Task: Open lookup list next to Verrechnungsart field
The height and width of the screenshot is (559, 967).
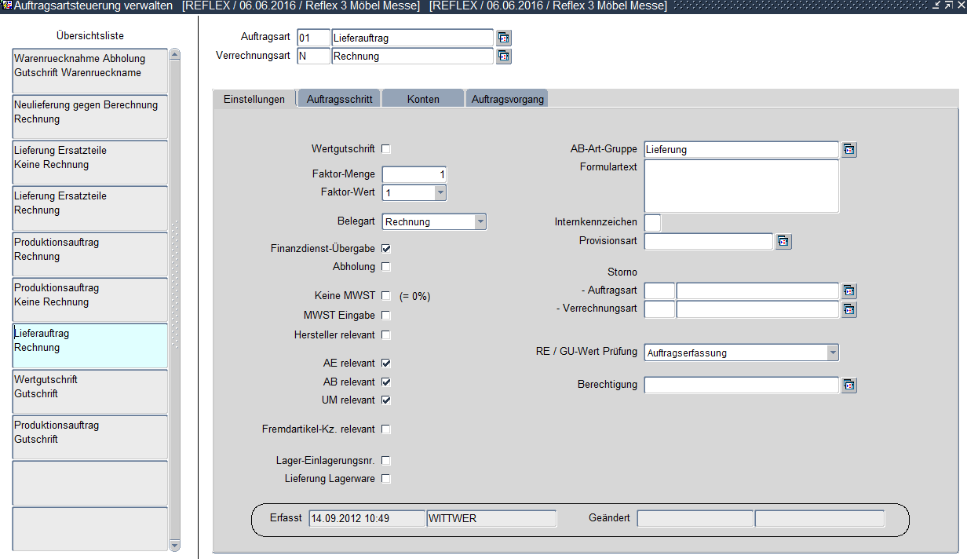Action: point(504,57)
